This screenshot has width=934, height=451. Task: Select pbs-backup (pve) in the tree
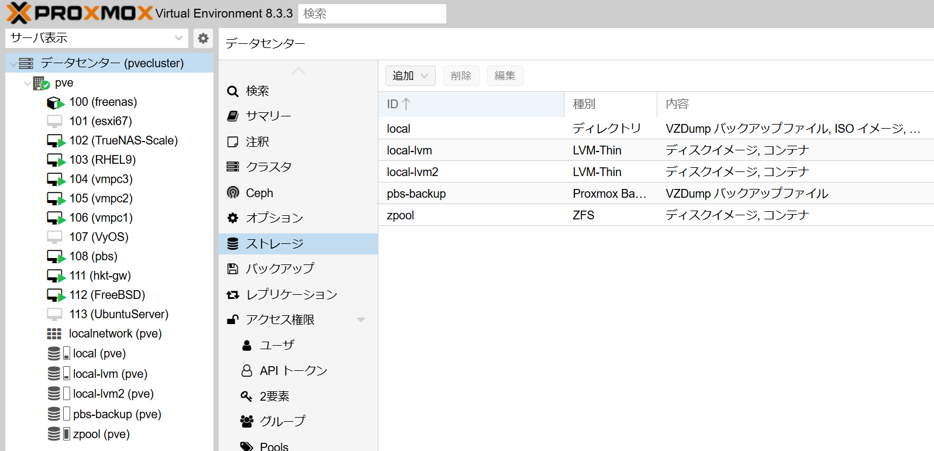(110, 414)
